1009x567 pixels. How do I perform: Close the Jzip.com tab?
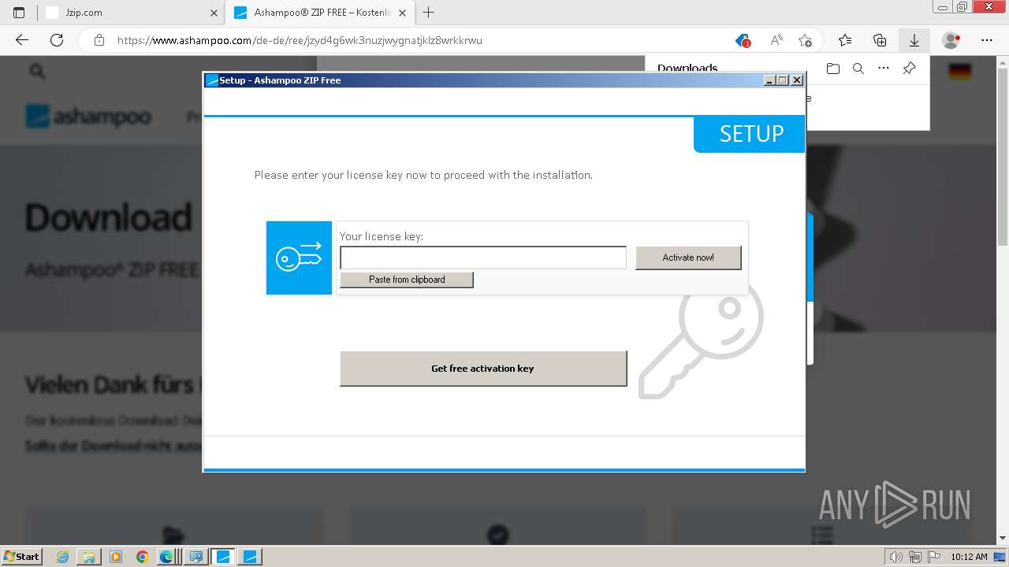tap(214, 13)
